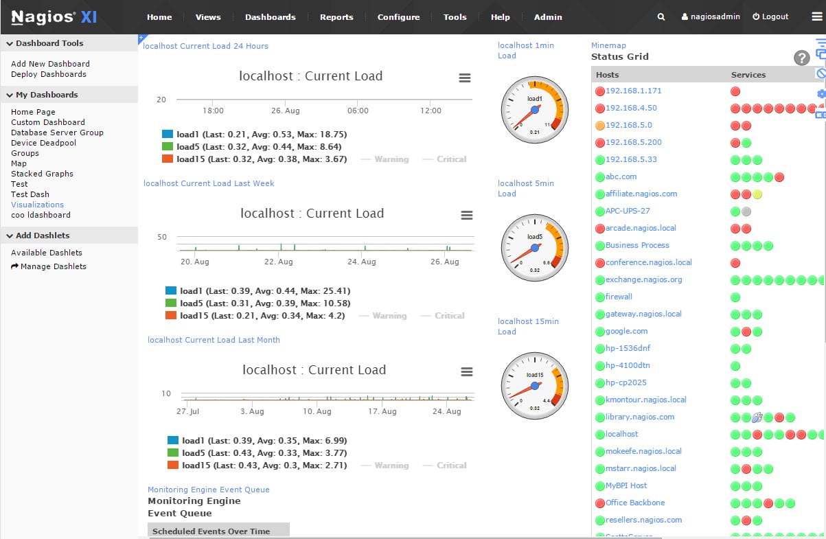Open the Admin menu
The height and width of the screenshot is (539, 826).
coord(548,17)
